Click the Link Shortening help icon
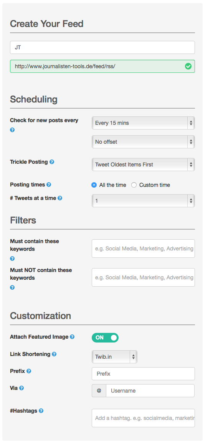The height and width of the screenshot is (445, 208). 54,354
